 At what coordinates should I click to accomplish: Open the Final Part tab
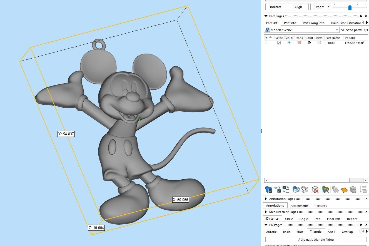click(x=333, y=219)
